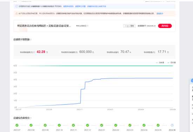Click the 2024.01 label on the chart axis
Viewport: 193px width, 132px height.
(x=110, y=110)
